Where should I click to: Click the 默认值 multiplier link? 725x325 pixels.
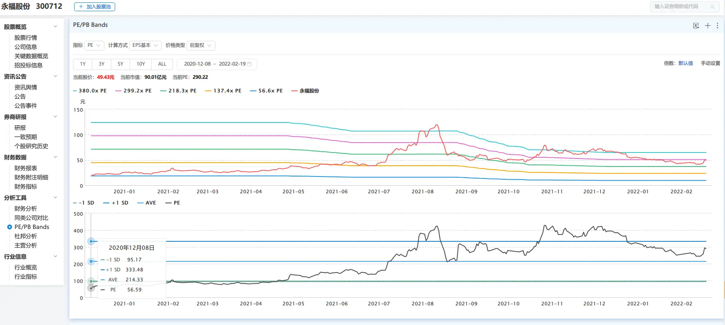[x=686, y=63]
